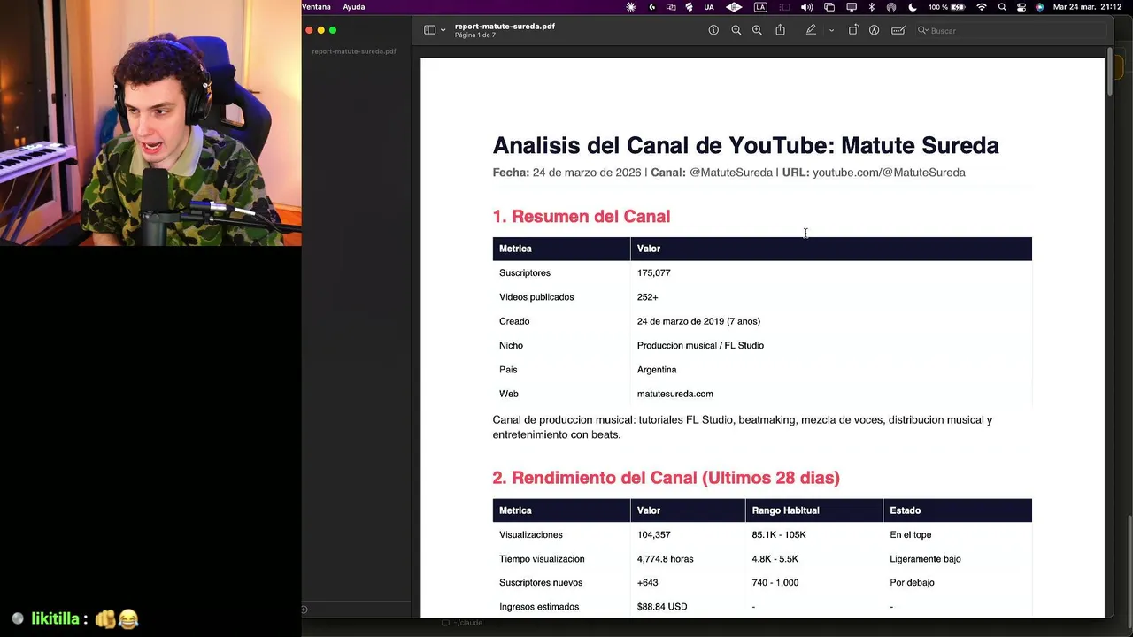The width and height of the screenshot is (1133, 637).
Task: Open Siri from the menu bar
Action: (x=1039, y=7)
